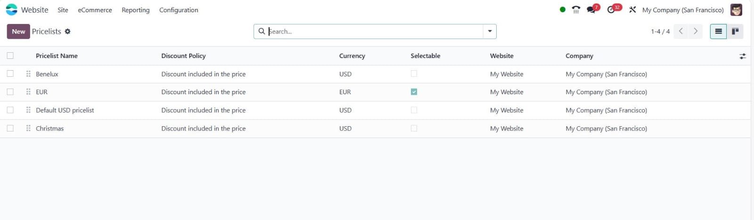Sort by Company column header
The image size is (754, 220).
[x=579, y=56]
